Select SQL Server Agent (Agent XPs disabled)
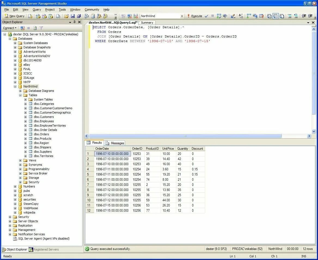 (44, 239)
